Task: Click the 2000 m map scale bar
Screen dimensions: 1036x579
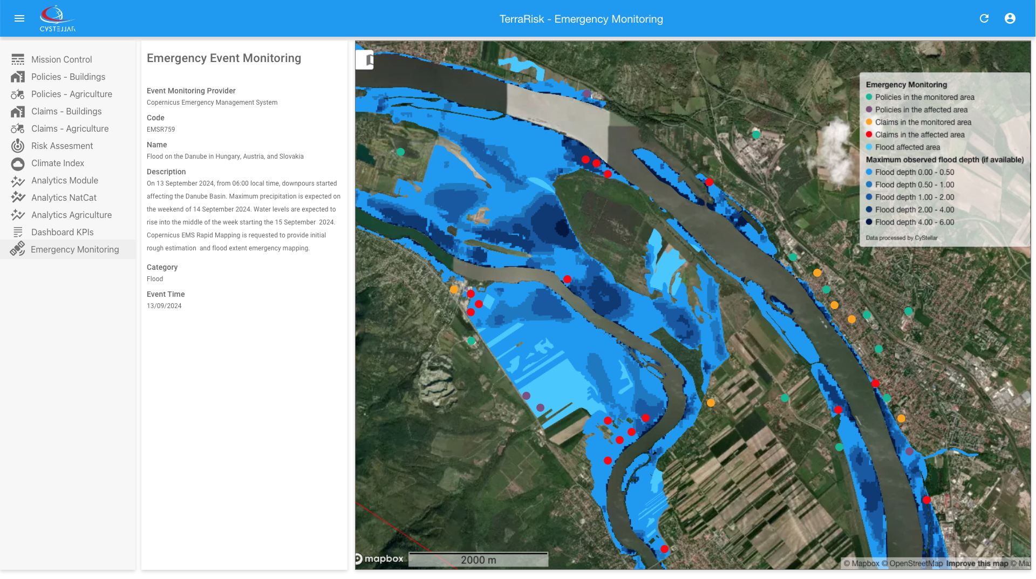Action: click(x=478, y=560)
